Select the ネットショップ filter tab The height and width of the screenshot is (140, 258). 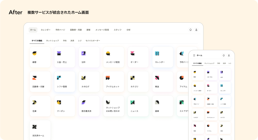tap(52, 40)
